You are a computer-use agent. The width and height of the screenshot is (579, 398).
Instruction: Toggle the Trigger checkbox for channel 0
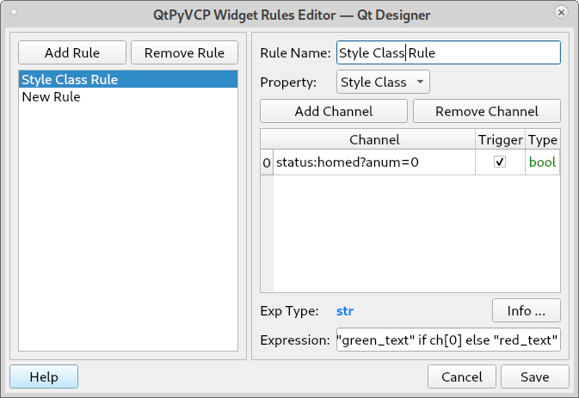tap(500, 162)
